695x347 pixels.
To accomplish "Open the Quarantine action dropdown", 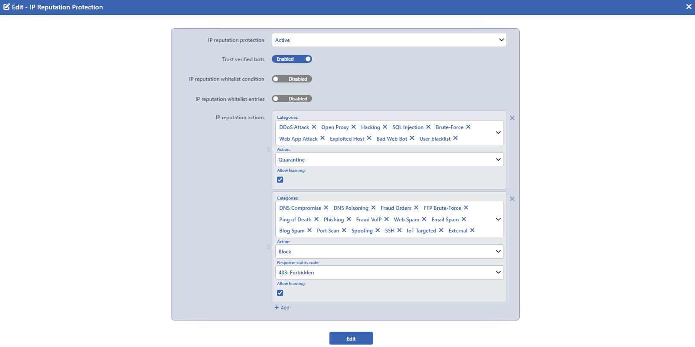I will coord(389,159).
